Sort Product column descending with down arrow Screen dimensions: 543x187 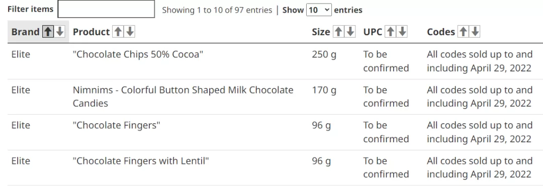click(130, 32)
